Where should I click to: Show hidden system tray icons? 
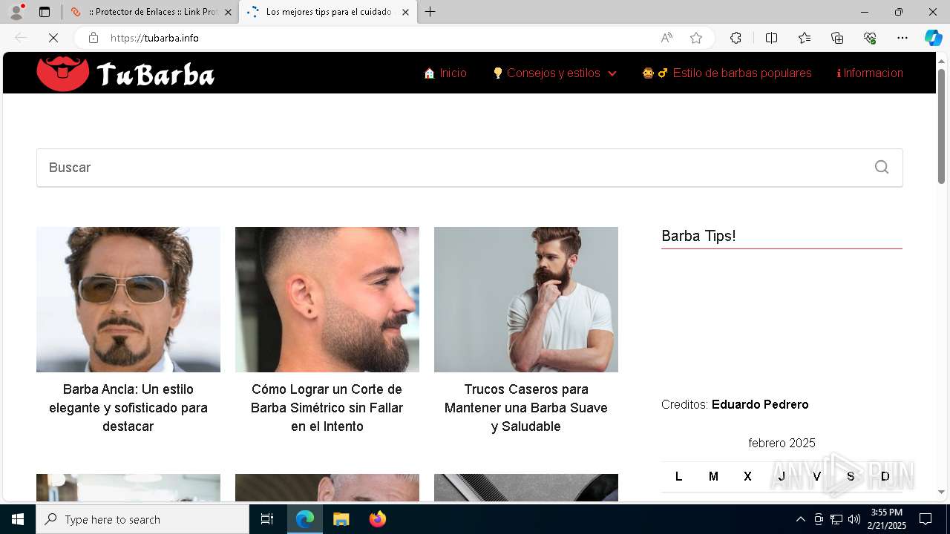[801, 519]
